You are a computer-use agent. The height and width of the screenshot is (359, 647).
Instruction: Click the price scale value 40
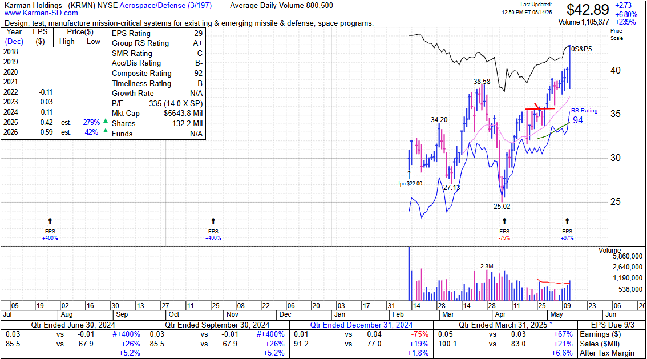(616, 71)
